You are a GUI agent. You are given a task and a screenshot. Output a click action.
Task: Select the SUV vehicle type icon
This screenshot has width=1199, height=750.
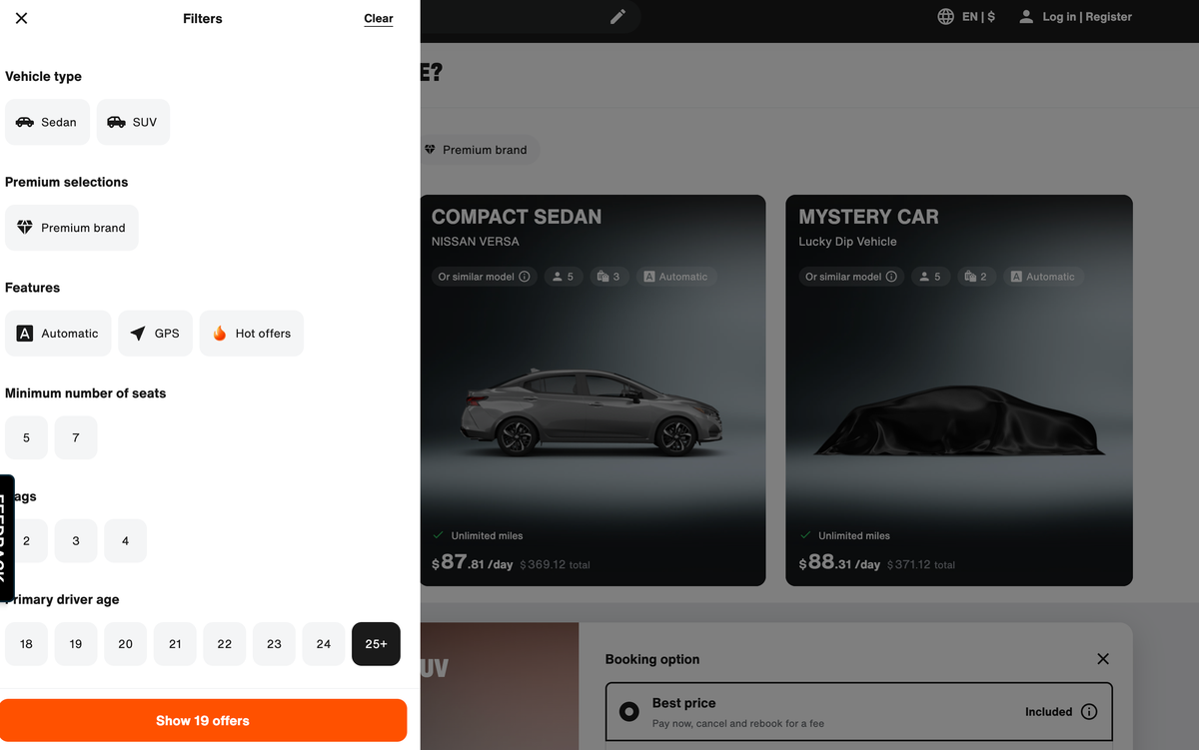coord(113,122)
